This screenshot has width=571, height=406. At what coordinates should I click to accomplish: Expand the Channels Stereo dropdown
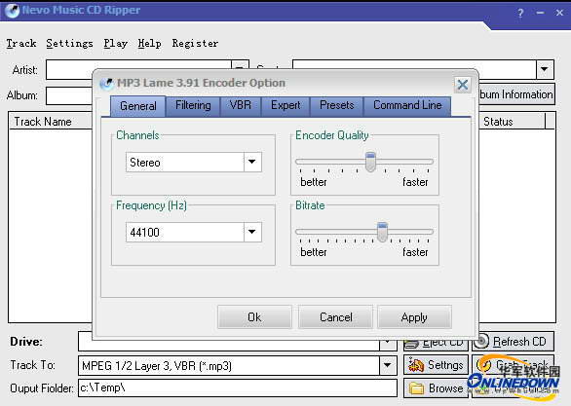(x=252, y=162)
